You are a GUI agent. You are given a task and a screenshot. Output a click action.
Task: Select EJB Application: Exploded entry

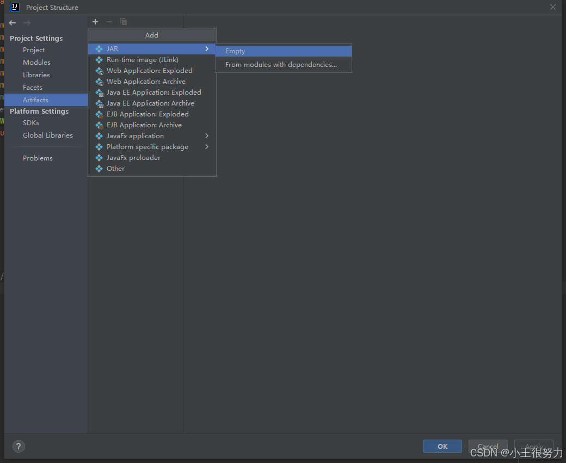[x=152, y=114]
